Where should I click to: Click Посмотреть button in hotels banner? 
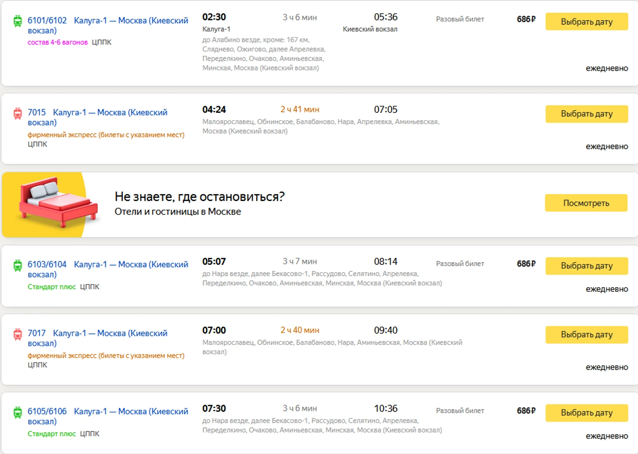click(586, 203)
